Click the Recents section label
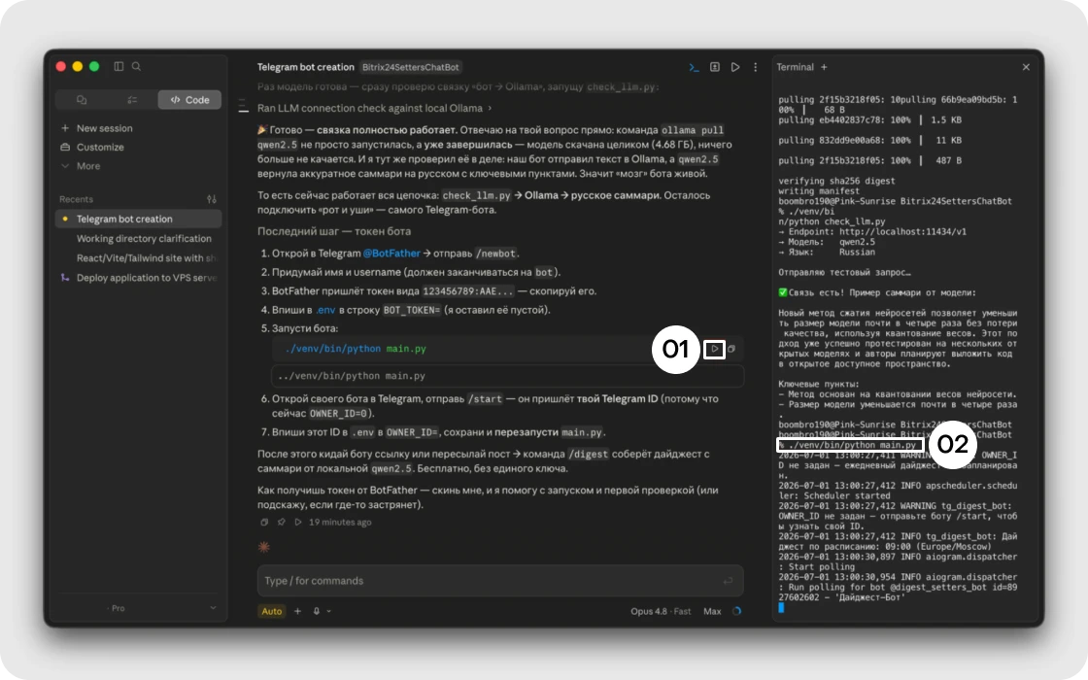Image resolution: width=1088 pixels, height=680 pixels. pos(77,199)
